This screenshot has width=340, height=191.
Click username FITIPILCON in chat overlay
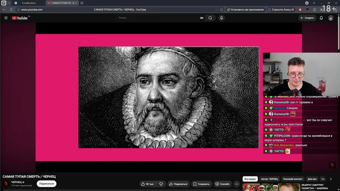click(x=282, y=136)
